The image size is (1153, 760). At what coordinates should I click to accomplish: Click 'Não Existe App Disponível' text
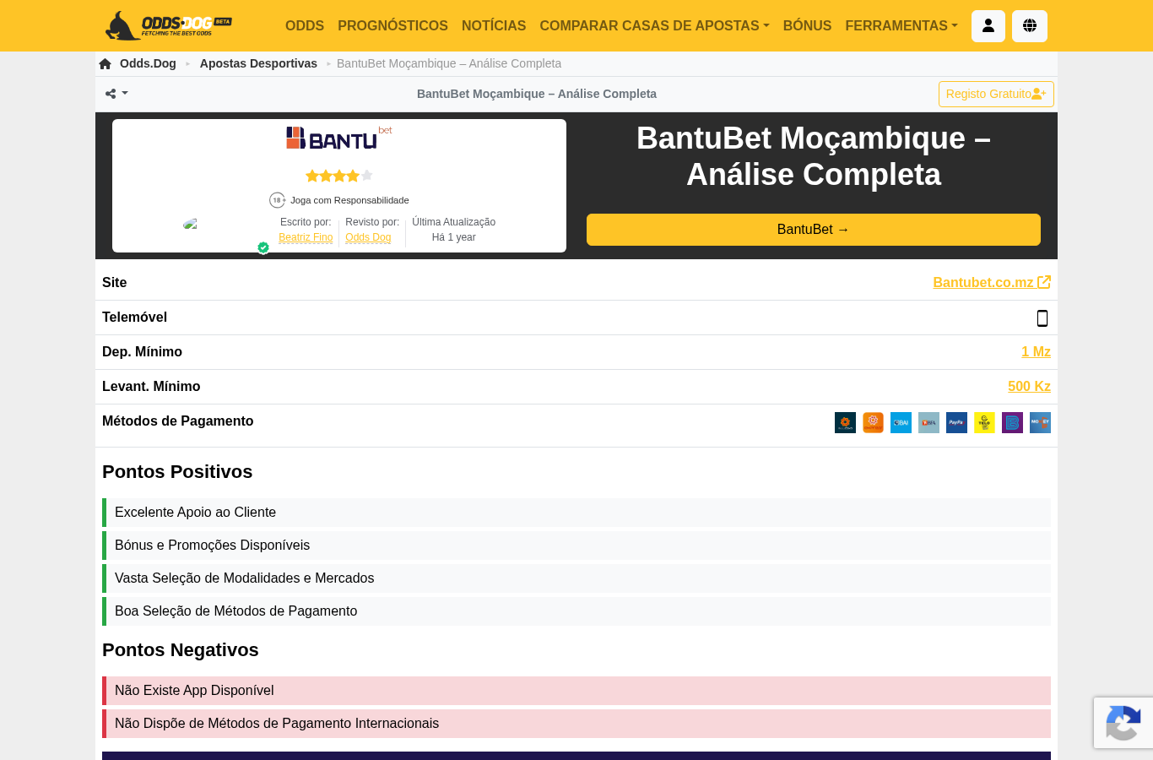pyautogui.click(x=194, y=691)
